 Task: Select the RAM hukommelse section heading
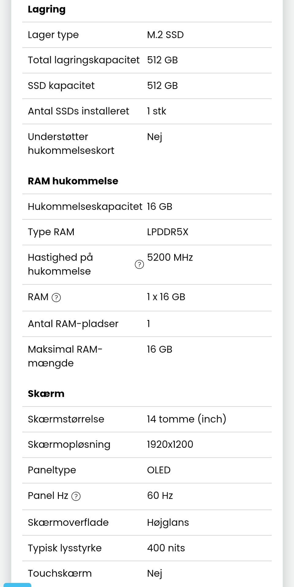73,181
